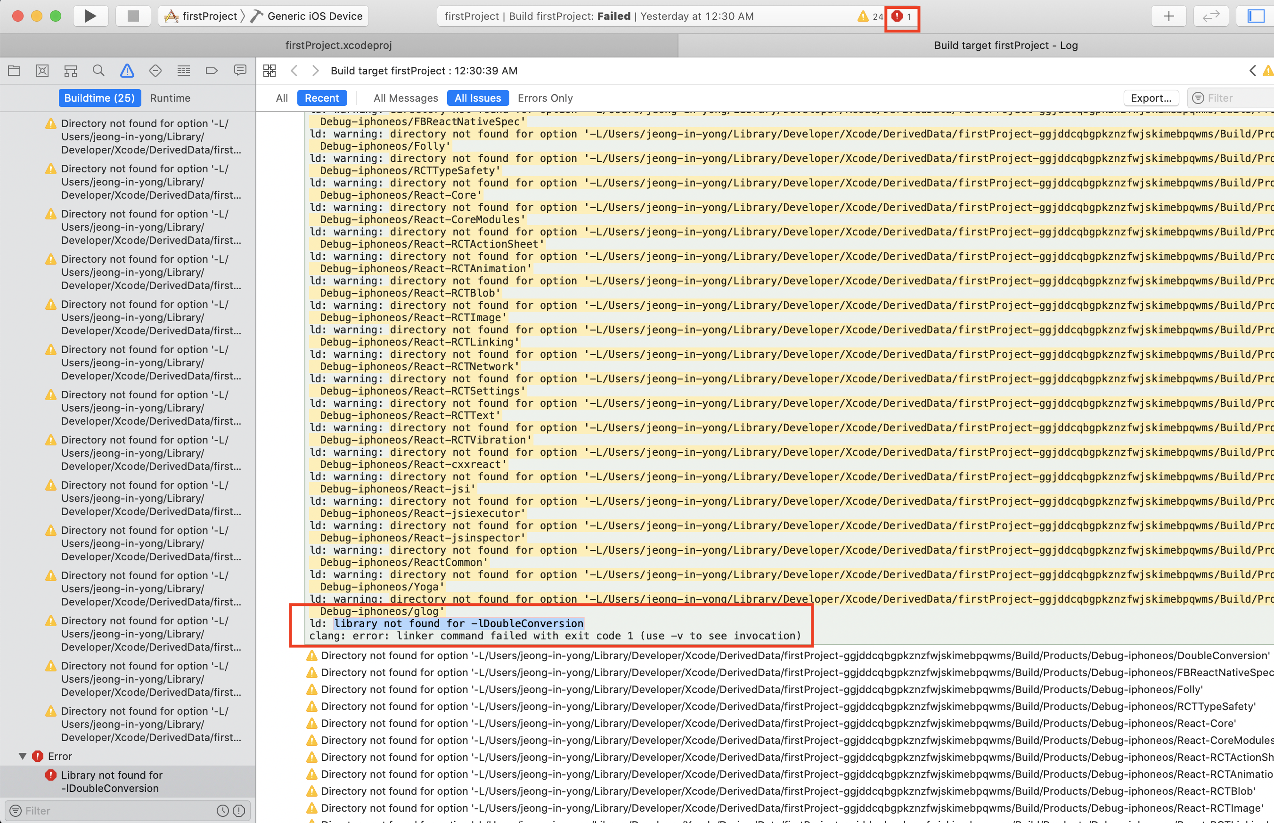Open the Find navigator magnifier icon
Image resolution: width=1274 pixels, height=823 pixels.
98,71
